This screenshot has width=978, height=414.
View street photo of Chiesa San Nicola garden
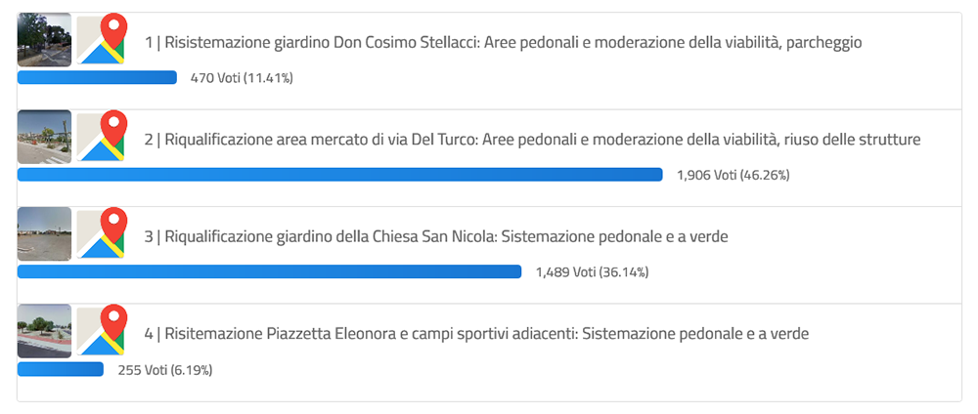(x=44, y=234)
